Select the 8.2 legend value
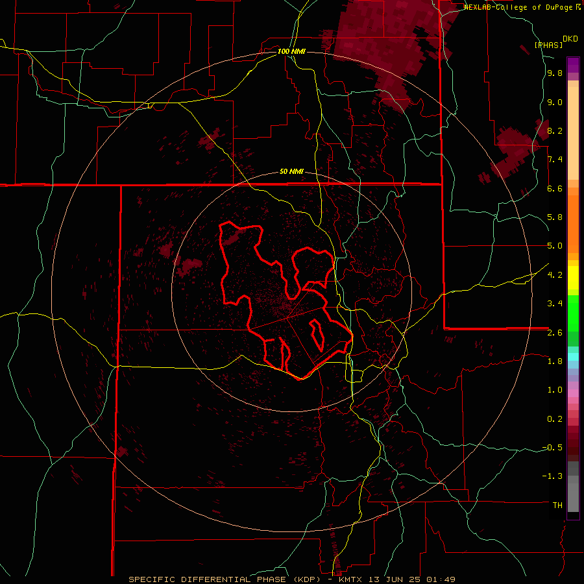584x584 pixels. tap(555, 131)
